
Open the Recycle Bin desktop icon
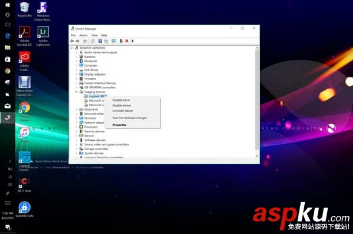(25, 10)
